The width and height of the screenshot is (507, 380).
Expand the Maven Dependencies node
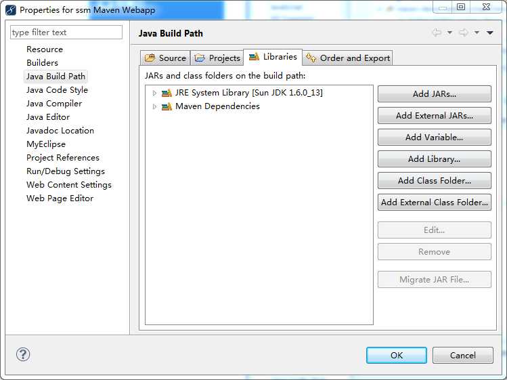coord(154,106)
